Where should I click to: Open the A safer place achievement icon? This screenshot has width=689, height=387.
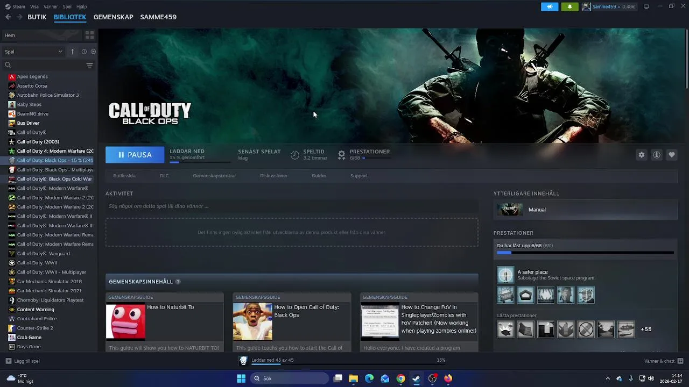505,275
